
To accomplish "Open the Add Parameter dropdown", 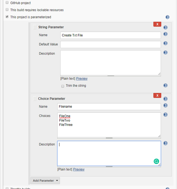I will [x=45, y=181].
